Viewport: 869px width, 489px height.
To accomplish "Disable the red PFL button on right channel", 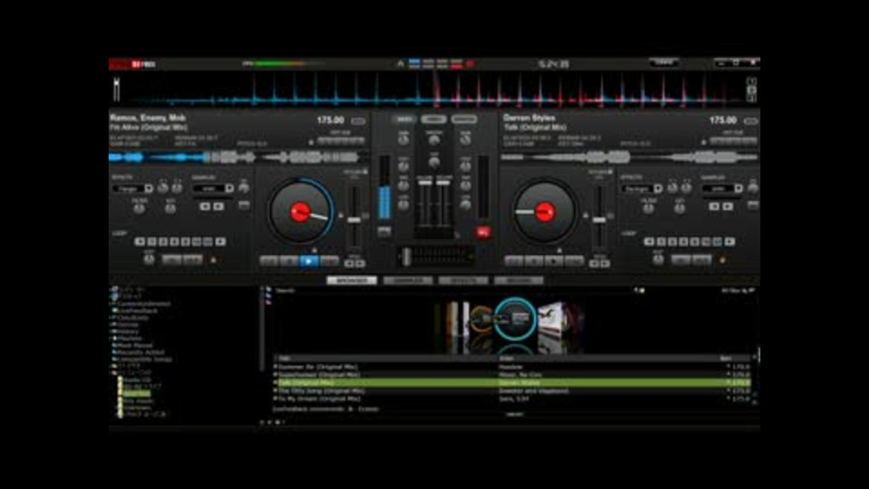I will [x=482, y=233].
